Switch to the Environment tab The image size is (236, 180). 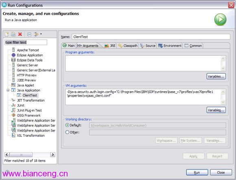170,46
